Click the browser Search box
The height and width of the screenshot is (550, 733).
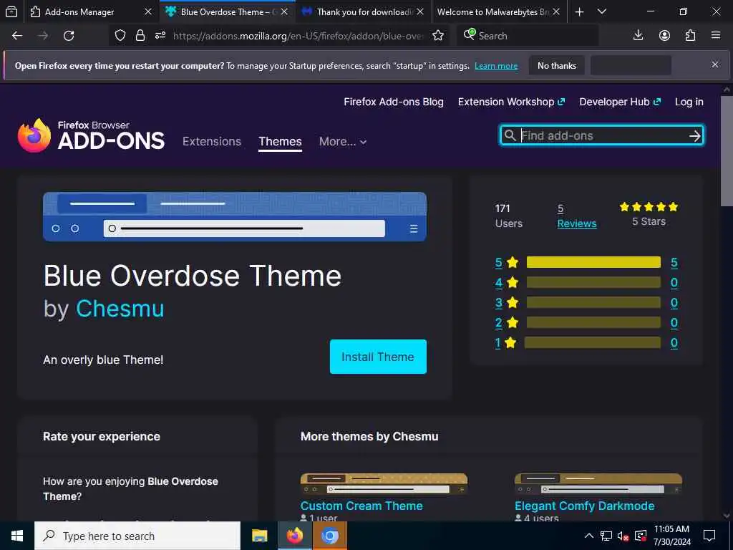528,36
